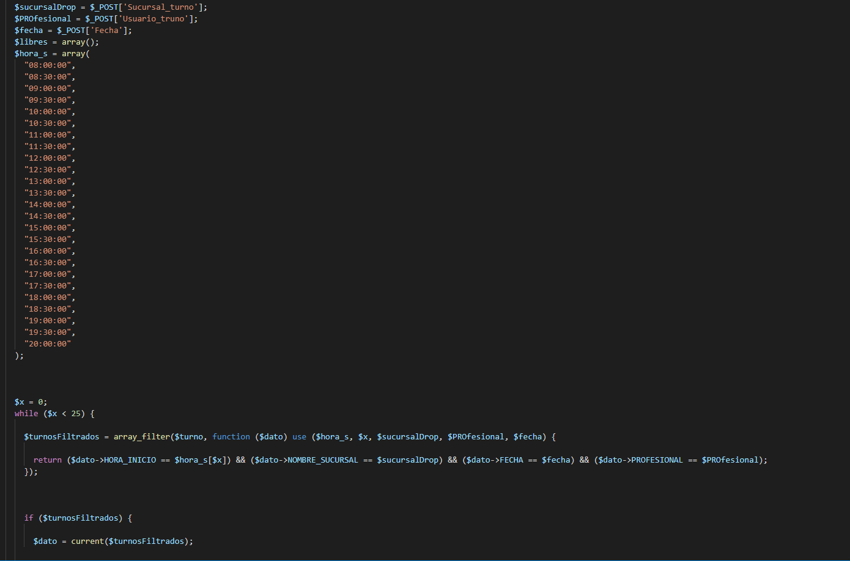This screenshot has height=561, width=850.
Task: Click the closing }); of the closure
Action: pos(31,472)
